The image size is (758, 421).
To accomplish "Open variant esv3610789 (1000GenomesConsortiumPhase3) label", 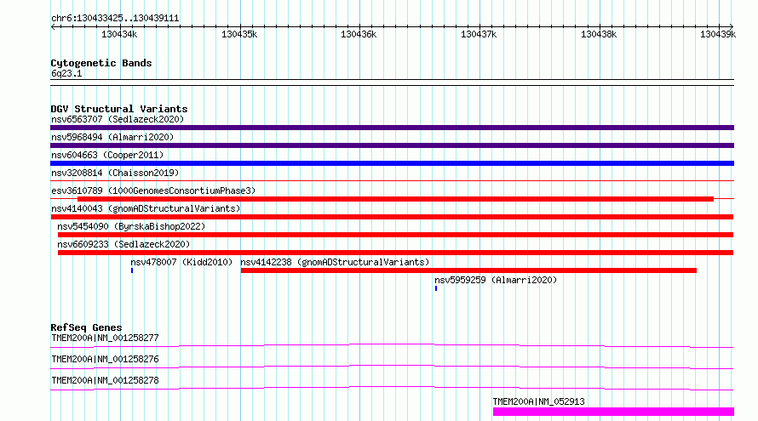I will pyautogui.click(x=153, y=191).
